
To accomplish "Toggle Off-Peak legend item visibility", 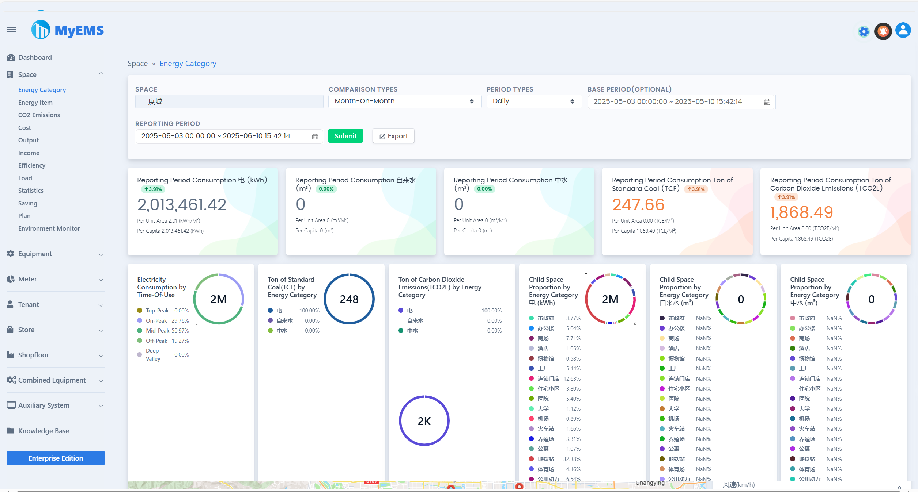I will coord(156,341).
